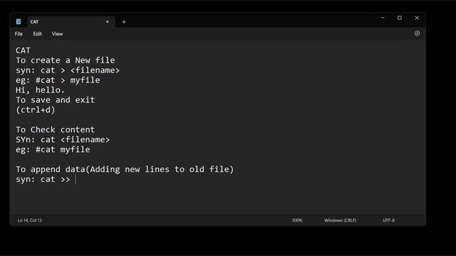
Task: Click the line 'SYn: cat <filename>'
Action: pos(63,139)
